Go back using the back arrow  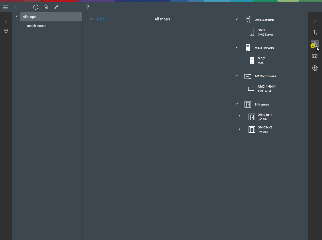(16, 7)
